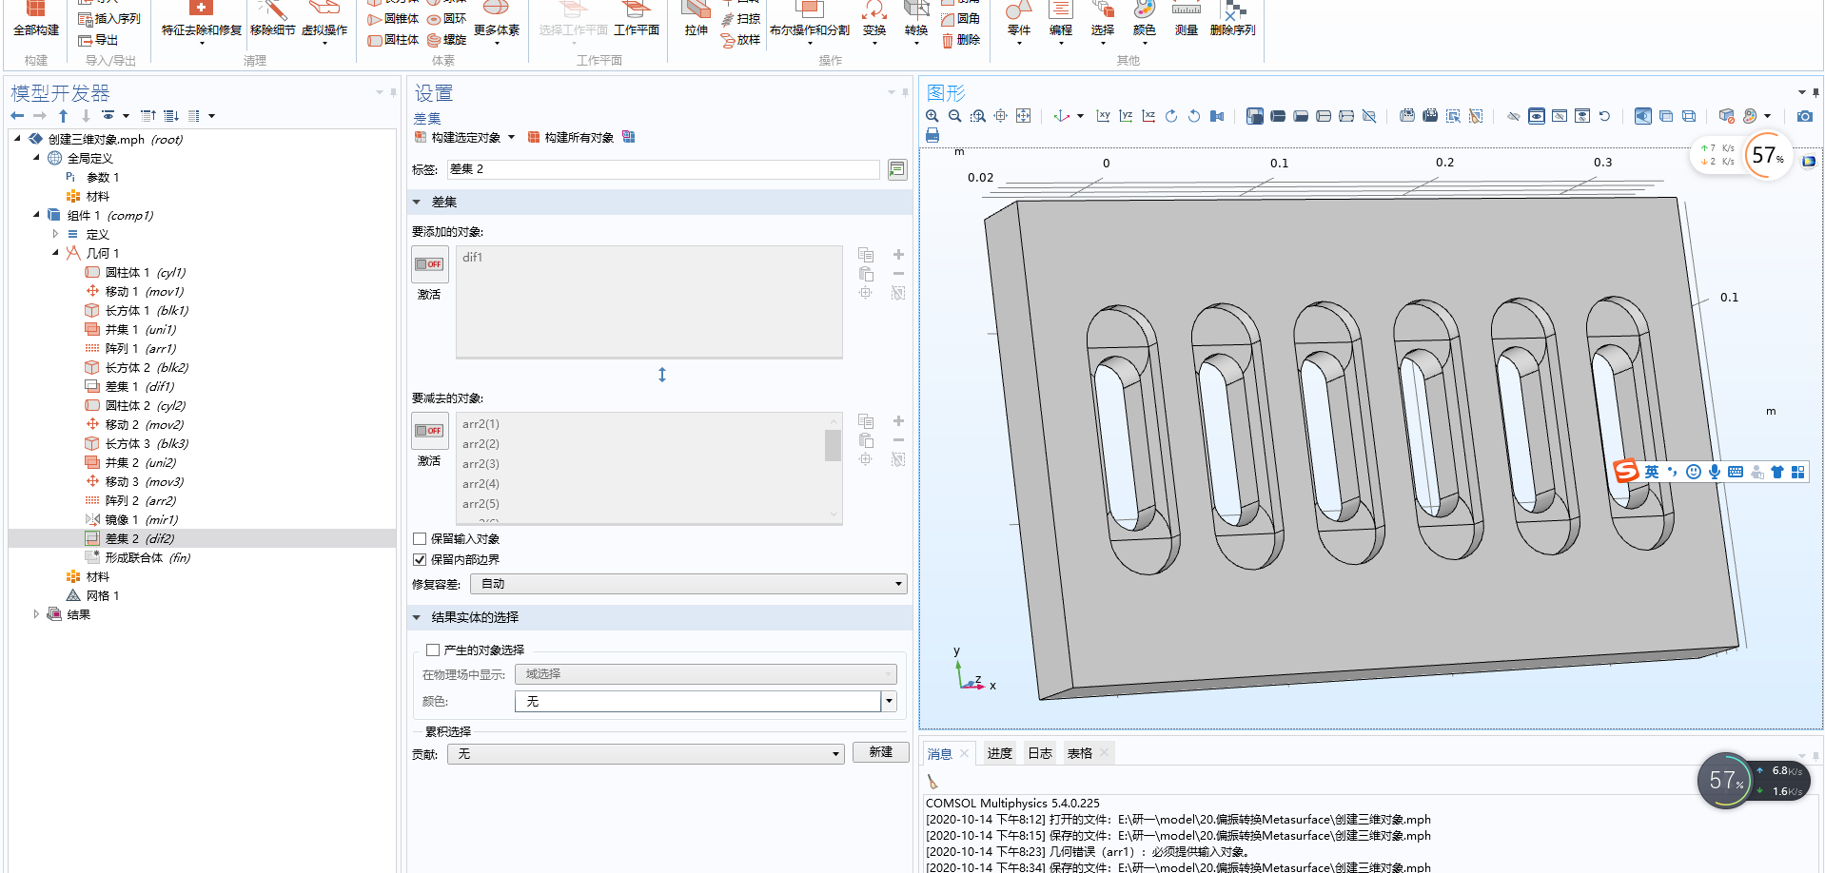Toggle the 激活 switch for 要添加的对象
Image resolution: width=1825 pixels, height=873 pixels.
tap(430, 264)
